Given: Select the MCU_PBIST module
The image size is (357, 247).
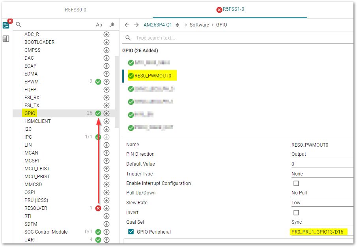Looking at the screenshot, I should (37, 177).
